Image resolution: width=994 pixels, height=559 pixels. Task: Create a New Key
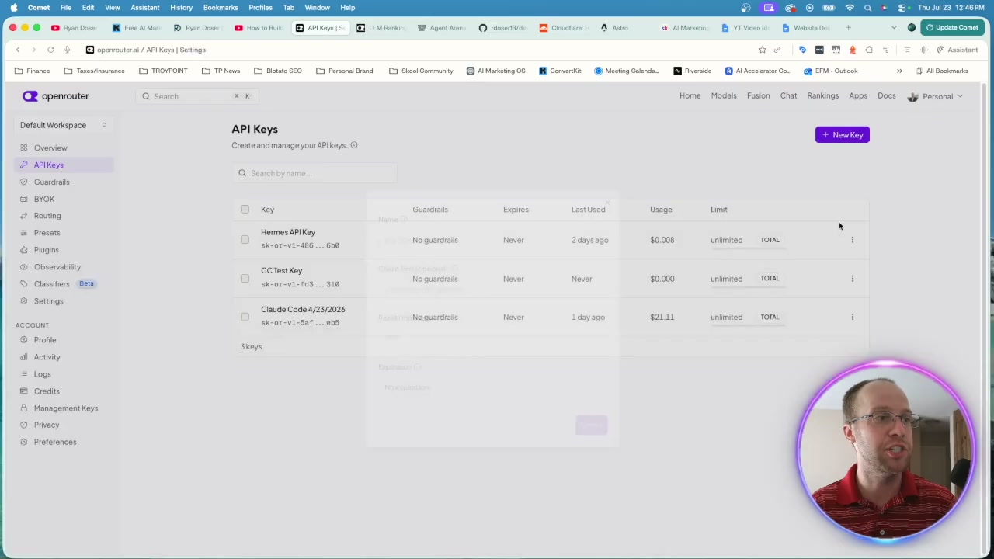843,135
